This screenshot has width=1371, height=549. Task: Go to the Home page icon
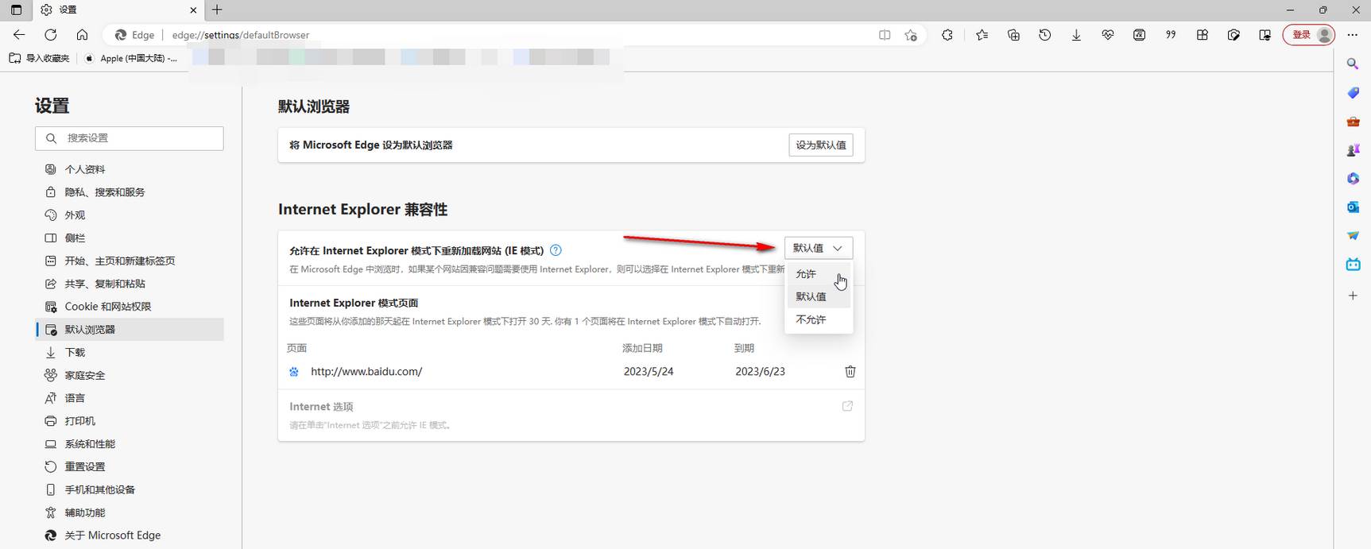coord(82,35)
